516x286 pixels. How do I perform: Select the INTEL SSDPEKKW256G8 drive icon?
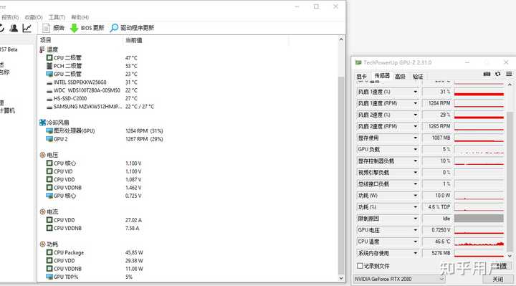point(49,82)
